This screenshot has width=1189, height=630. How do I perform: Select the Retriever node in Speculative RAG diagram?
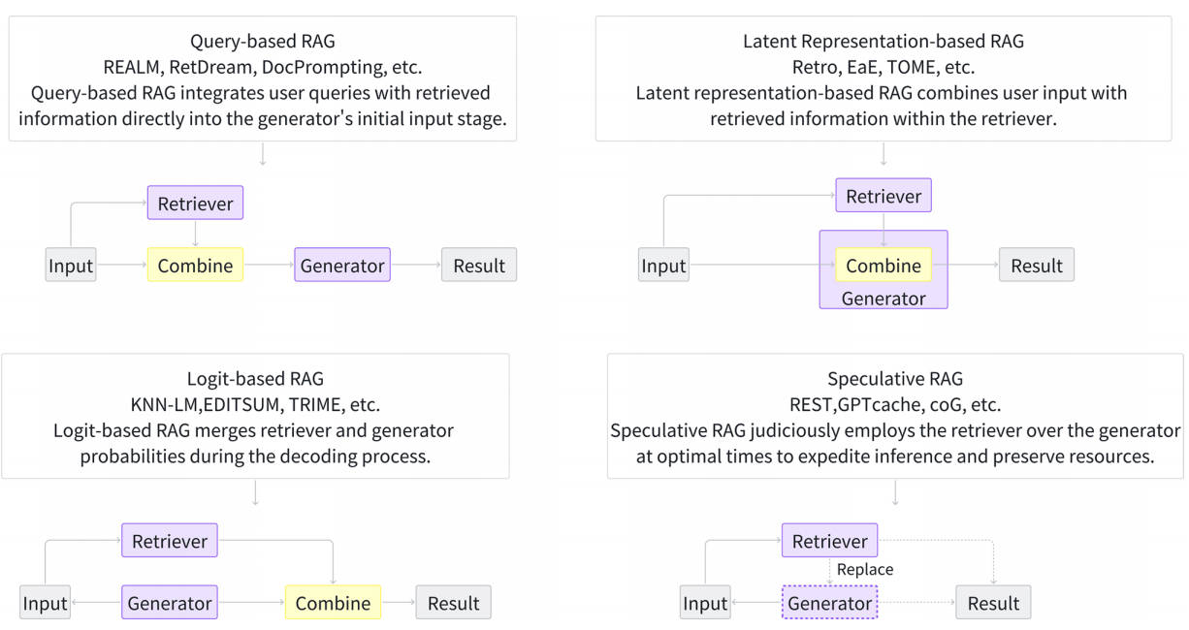click(x=829, y=541)
